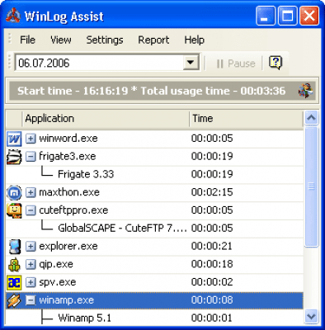Select maxthon.exe row text
This screenshot has width=325, height=330.
click(x=69, y=192)
